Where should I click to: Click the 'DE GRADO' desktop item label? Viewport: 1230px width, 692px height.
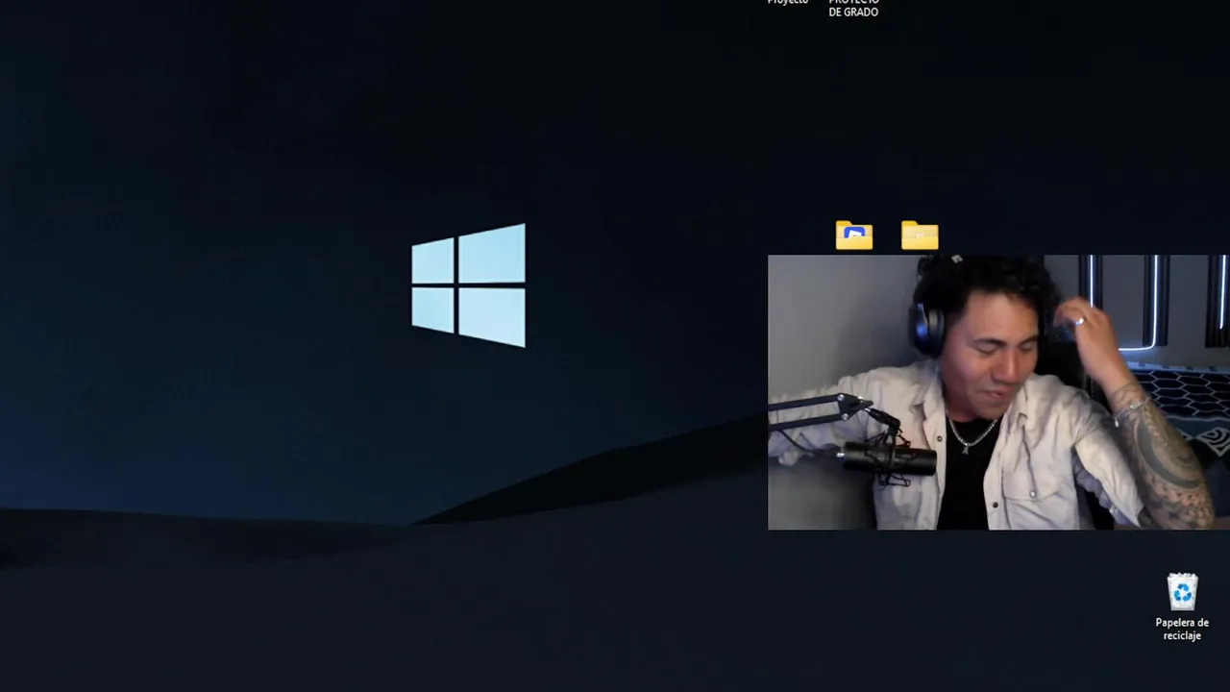point(853,12)
